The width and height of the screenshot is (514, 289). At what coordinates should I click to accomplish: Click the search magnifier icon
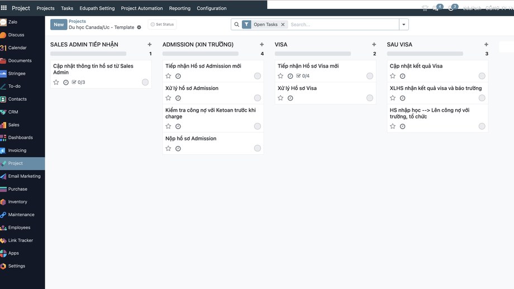[x=236, y=24]
